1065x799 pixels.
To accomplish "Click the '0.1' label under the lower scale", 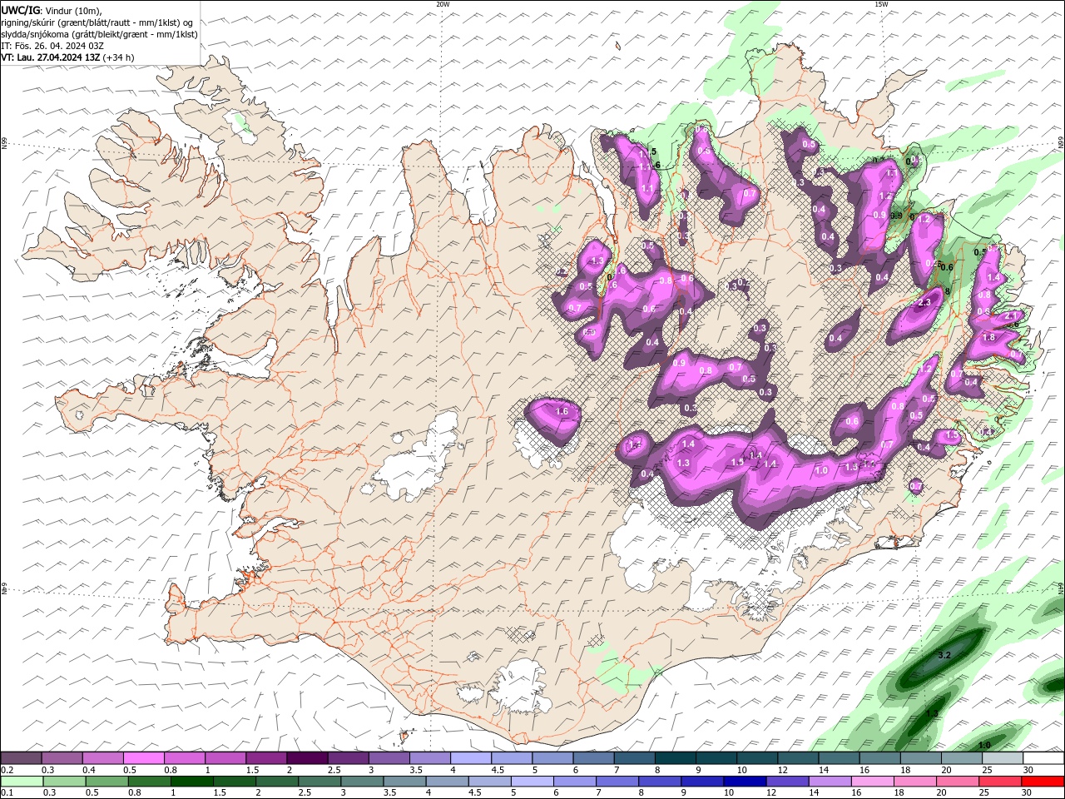I will pyautogui.click(x=6, y=793).
